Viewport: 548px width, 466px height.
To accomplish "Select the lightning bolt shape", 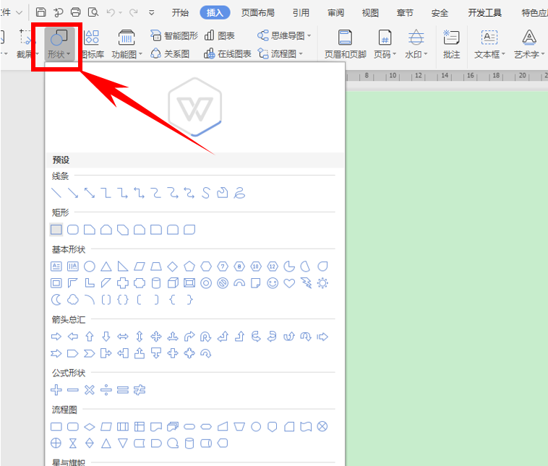I will click(306, 283).
